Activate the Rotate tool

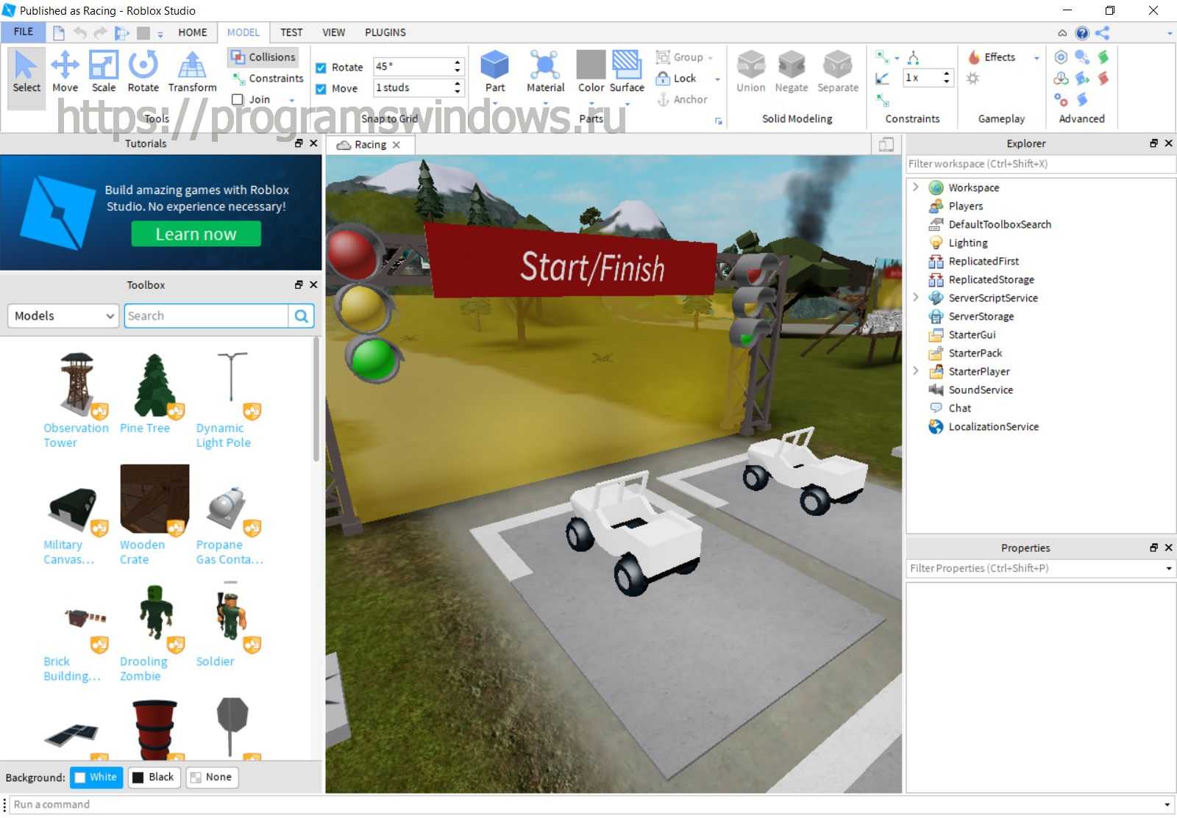(143, 72)
